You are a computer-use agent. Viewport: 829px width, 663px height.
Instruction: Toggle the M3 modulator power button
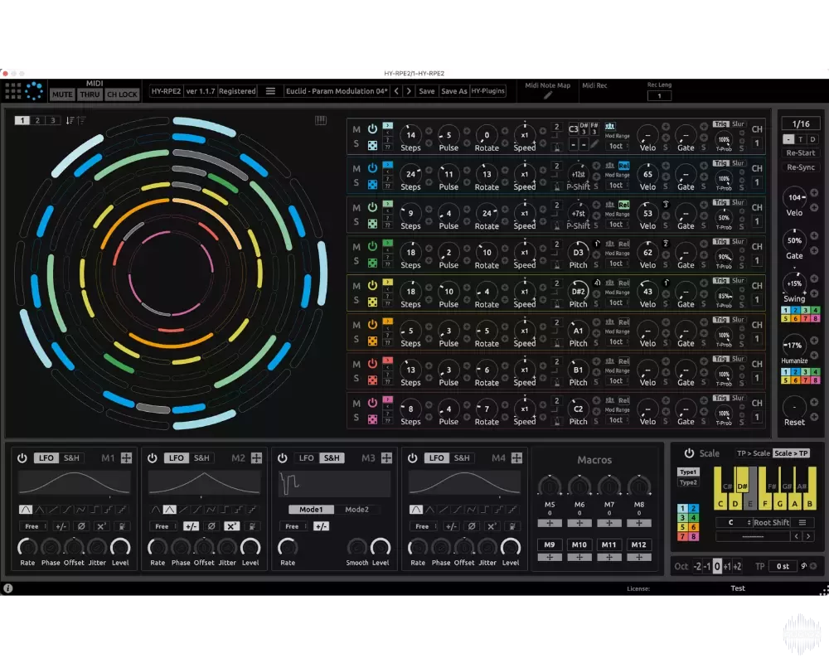pyautogui.click(x=283, y=457)
